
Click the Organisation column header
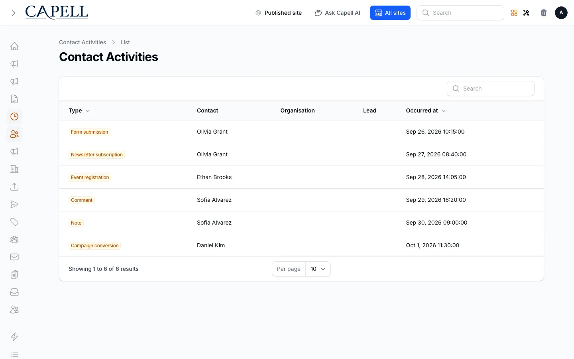pyautogui.click(x=297, y=110)
